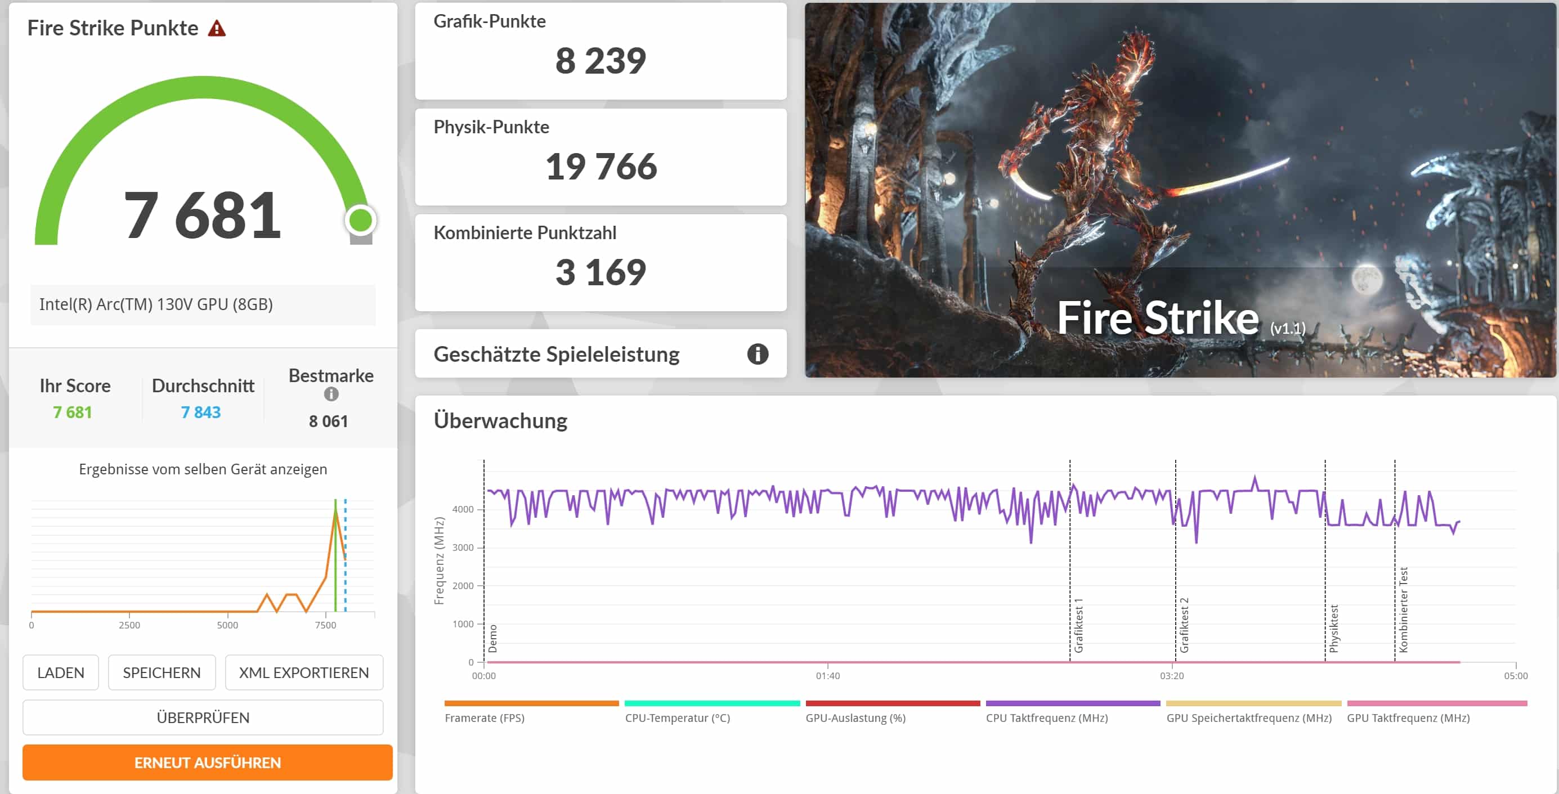Screen dimensions: 1559x794
Task: Click the Fire Strike preview image
Action: coord(1180,190)
